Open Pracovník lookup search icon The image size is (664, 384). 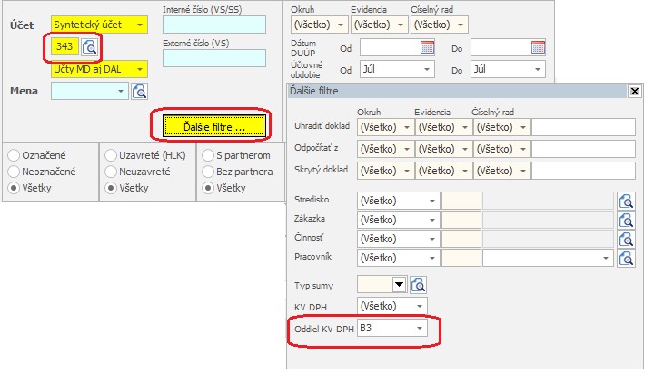[x=626, y=258]
